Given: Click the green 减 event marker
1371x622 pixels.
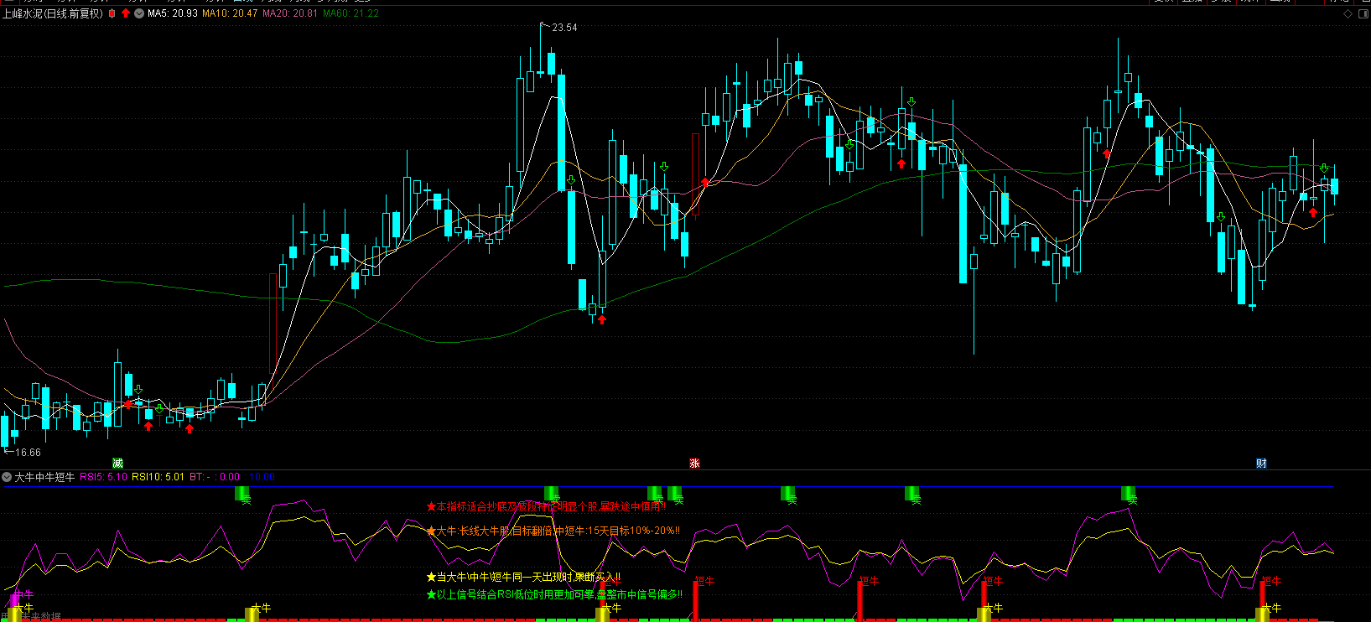Looking at the screenshot, I should 117,463.
